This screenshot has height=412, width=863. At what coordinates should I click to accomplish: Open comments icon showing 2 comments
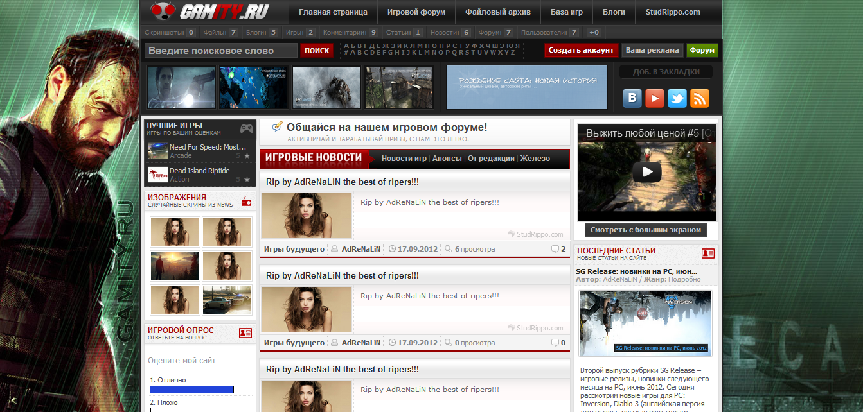[x=555, y=249]
